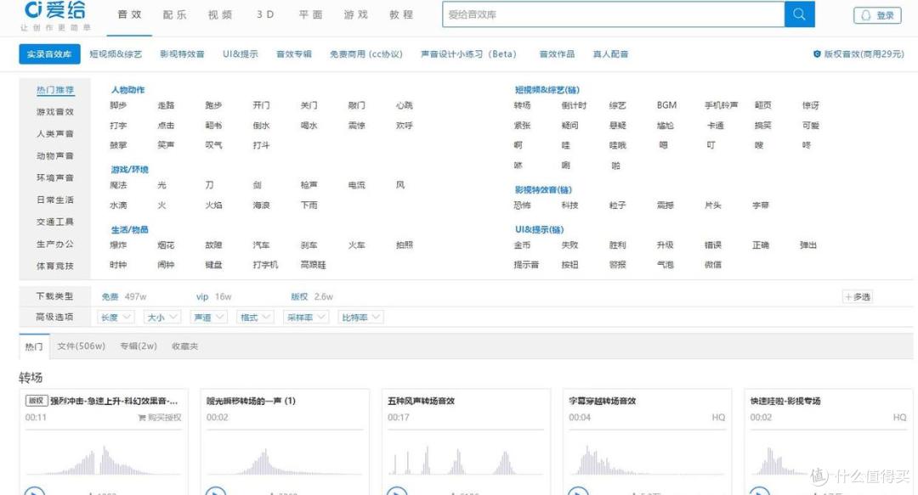This screenshot has height=495, width=918.
Task: Click the 爆炸 tag under 生活/物品
Action: [x=118, y=245]
